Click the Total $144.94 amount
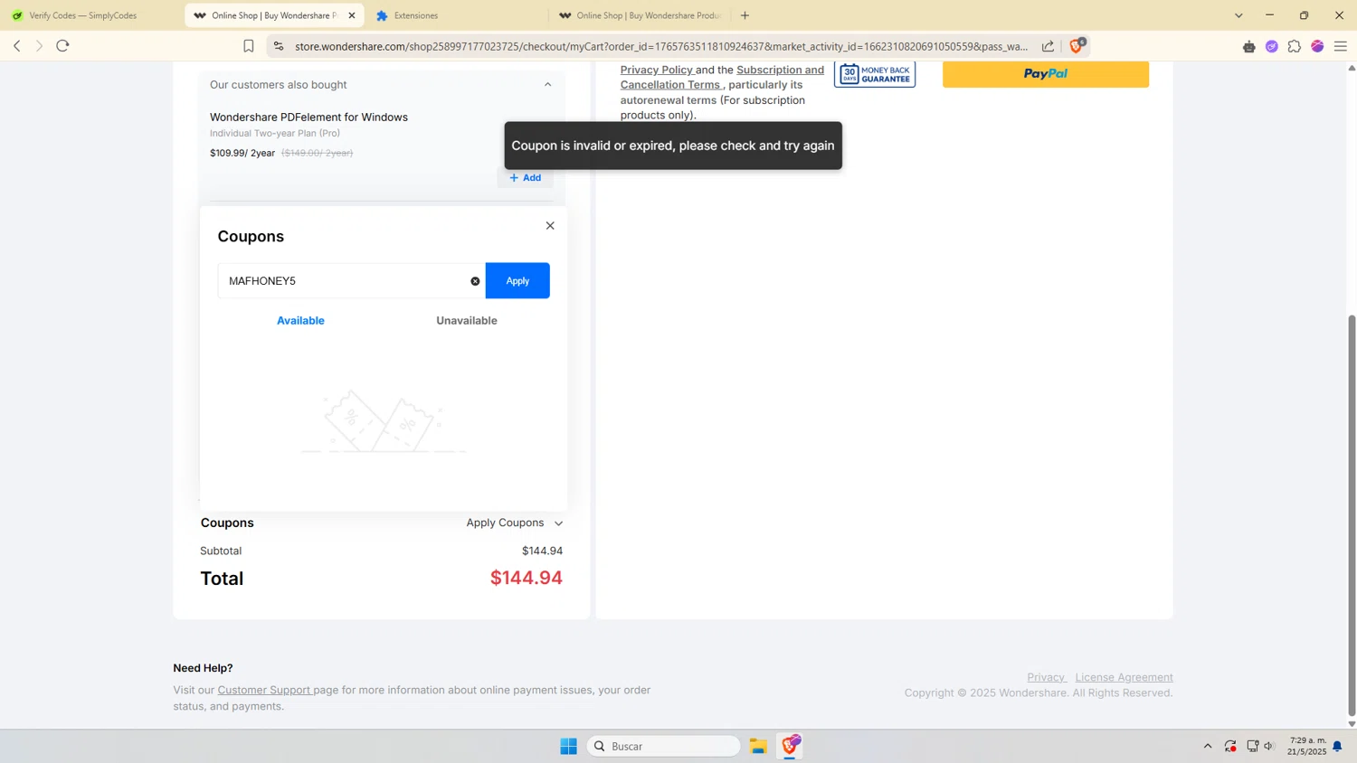 [x=527, y=578]
